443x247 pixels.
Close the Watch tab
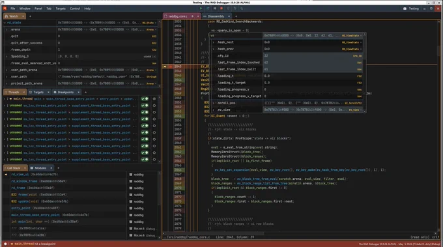click(23, 16)
